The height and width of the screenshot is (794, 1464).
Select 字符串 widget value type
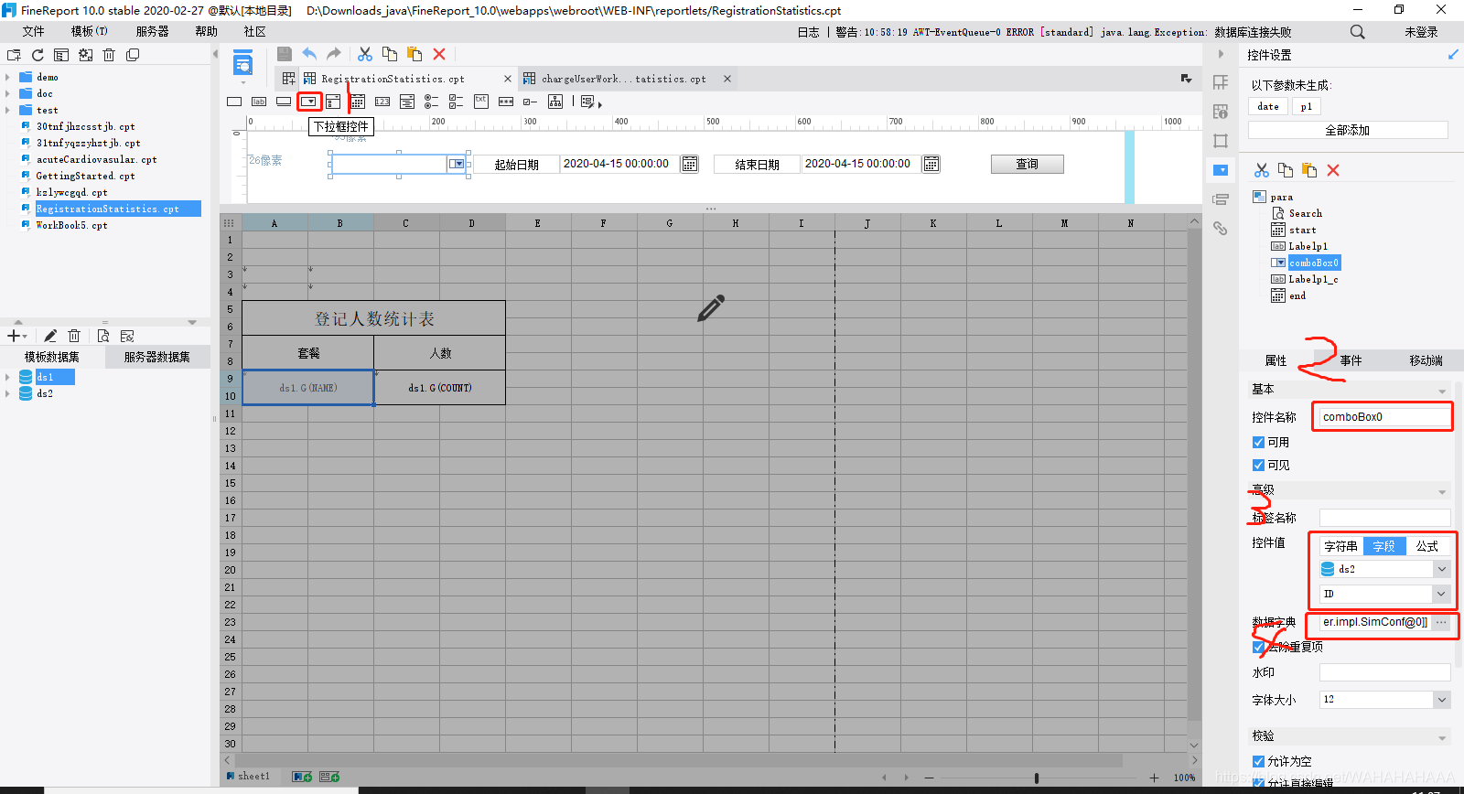(1340, 546)
